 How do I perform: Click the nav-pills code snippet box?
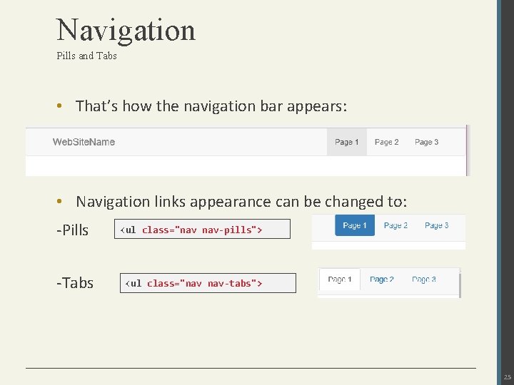click(203, 230)
